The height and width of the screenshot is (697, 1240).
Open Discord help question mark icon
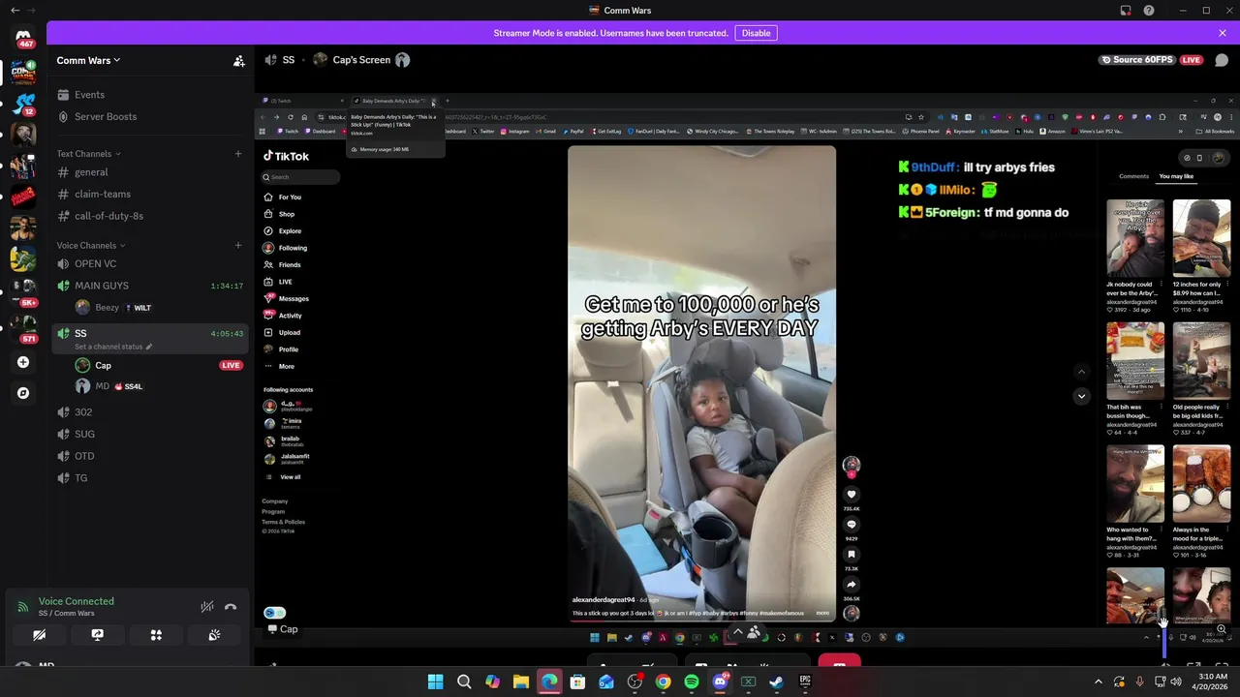pyautogui.click(x=1149, y=11)
